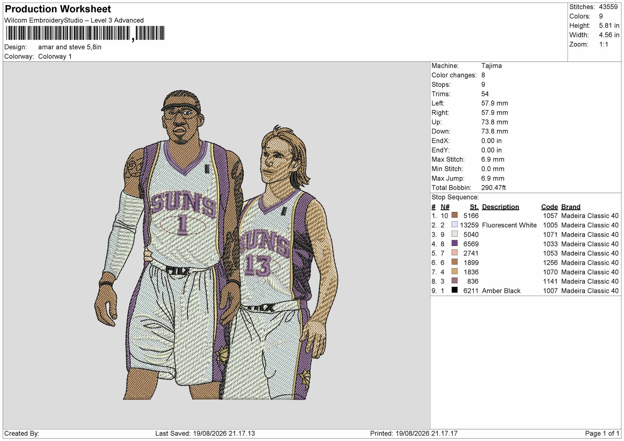This screenshot has width=624, height=441.
Task: Select the "Max Stitch:" label
Action: click(x=448, y=159)
